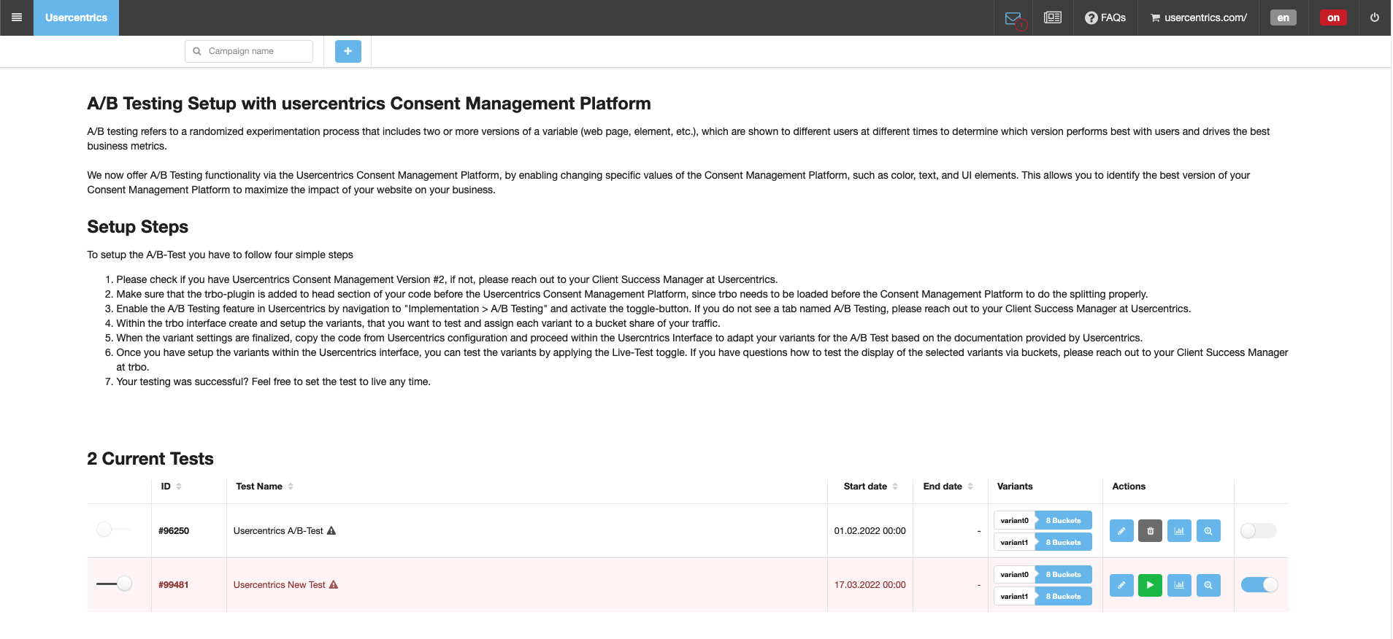Click warning icon next to Usercentrics A/B-Test
Image resolution: width=1393 pixels, height=639 pixels.
coord(331,530)
